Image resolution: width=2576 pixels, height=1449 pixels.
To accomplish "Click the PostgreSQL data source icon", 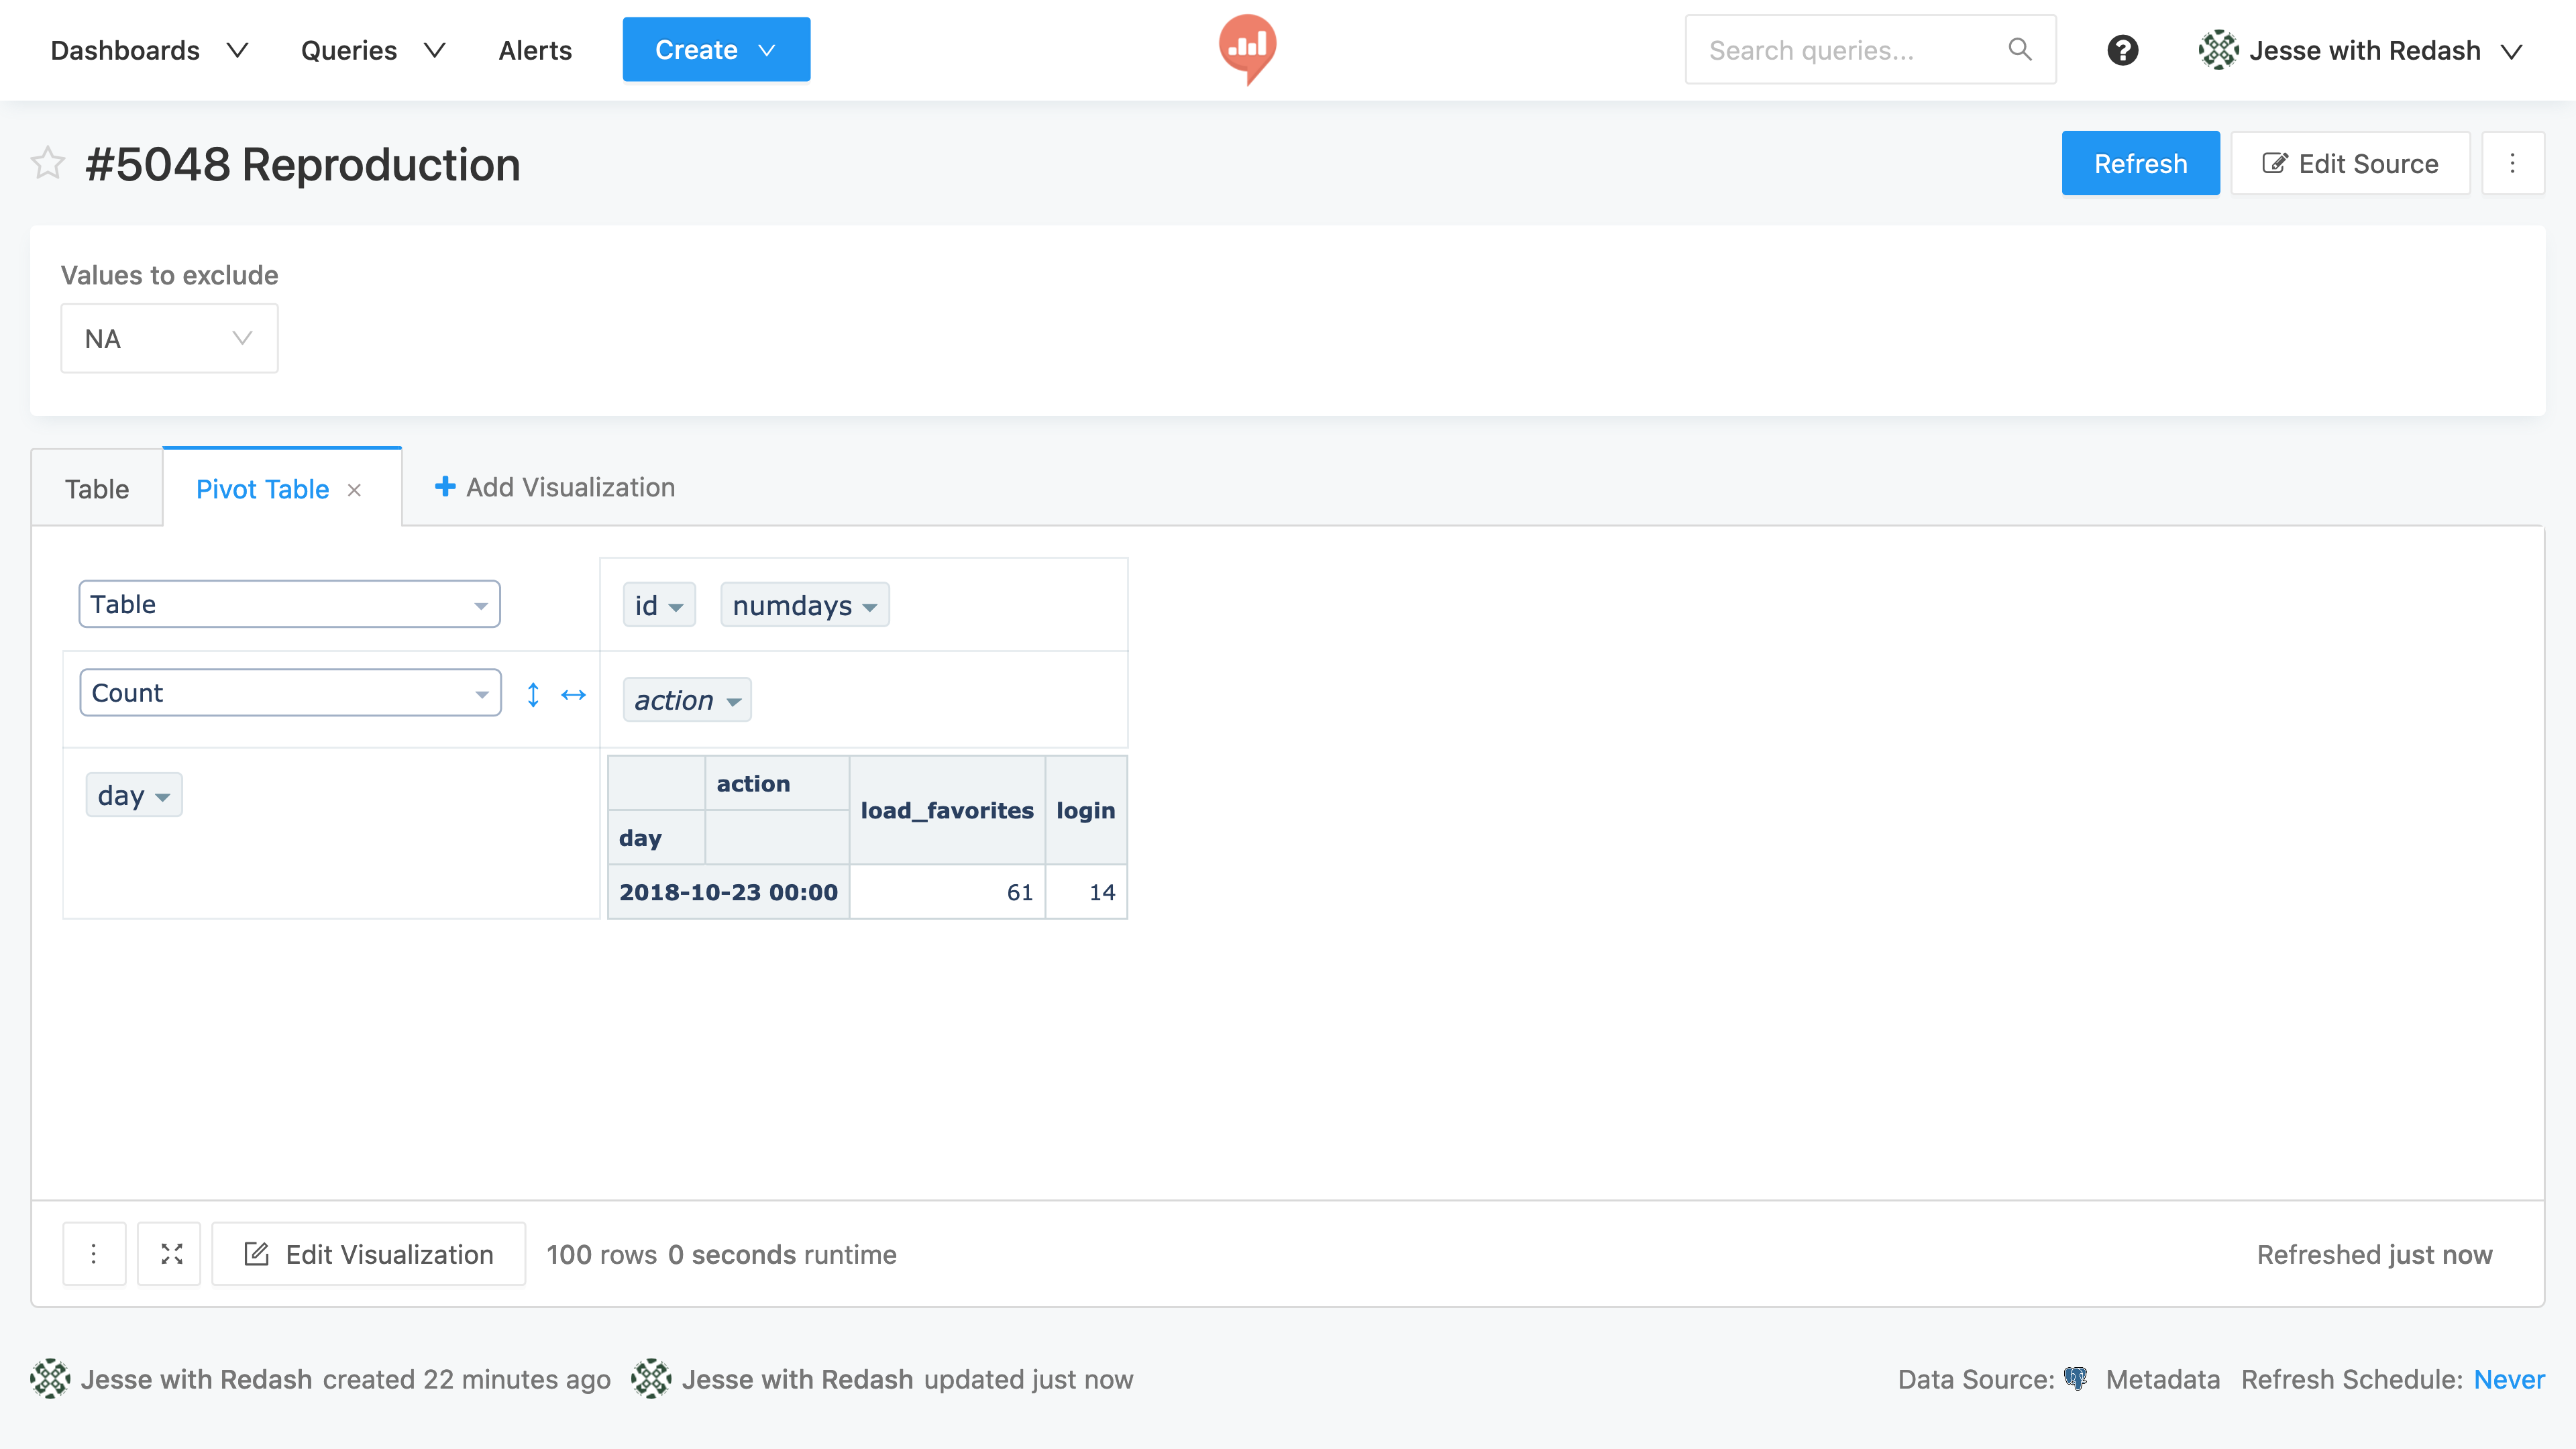I will (x=2076, y=1379).
